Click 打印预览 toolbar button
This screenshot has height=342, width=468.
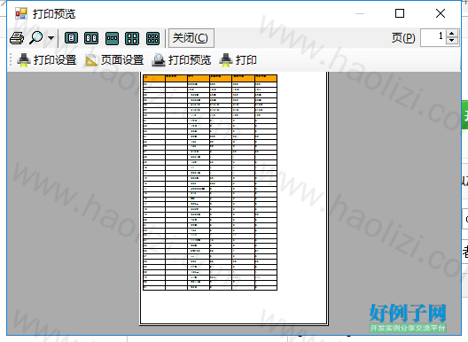[182, 60]
